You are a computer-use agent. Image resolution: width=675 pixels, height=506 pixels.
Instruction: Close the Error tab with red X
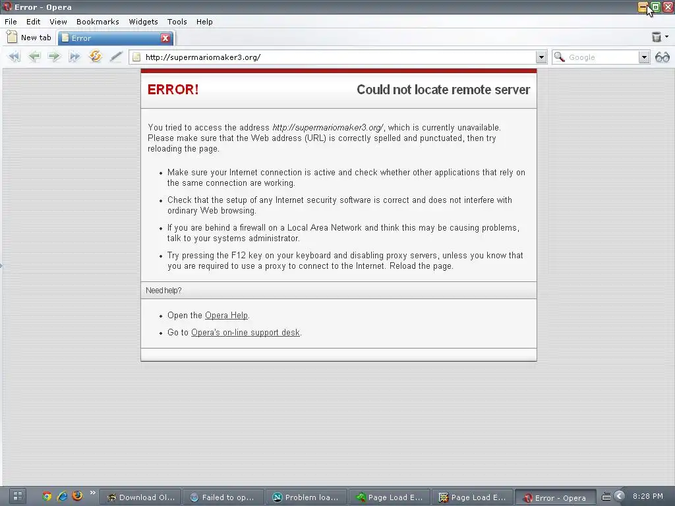coord(165,38)
